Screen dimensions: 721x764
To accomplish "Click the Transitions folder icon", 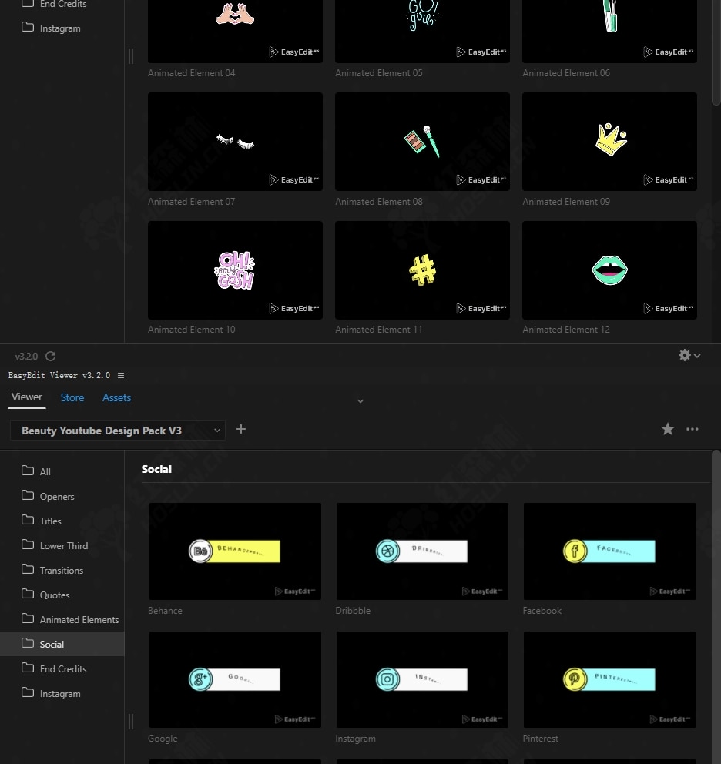I will [x=28, y=569].
